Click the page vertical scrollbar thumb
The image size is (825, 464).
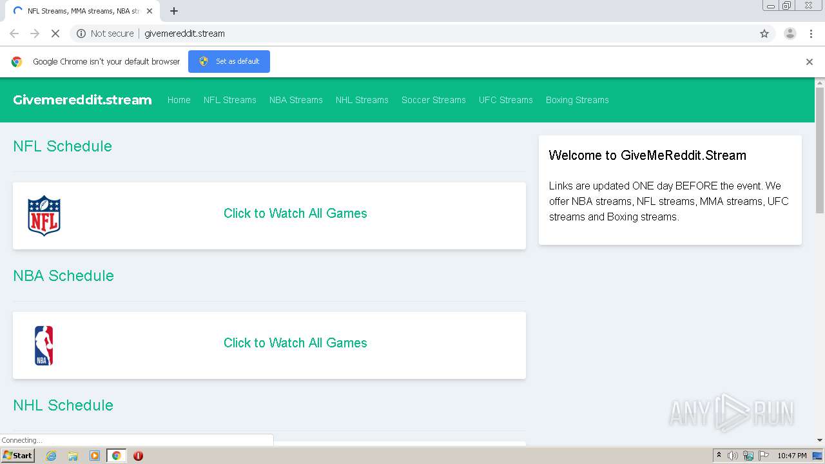click(820, 150)
